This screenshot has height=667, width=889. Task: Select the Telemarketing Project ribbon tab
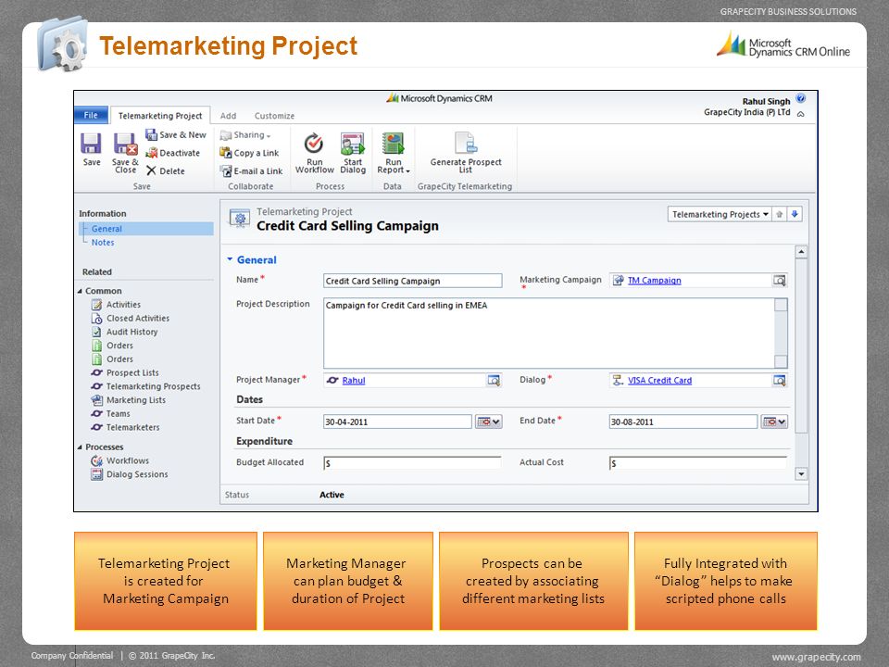pos(160,116)
